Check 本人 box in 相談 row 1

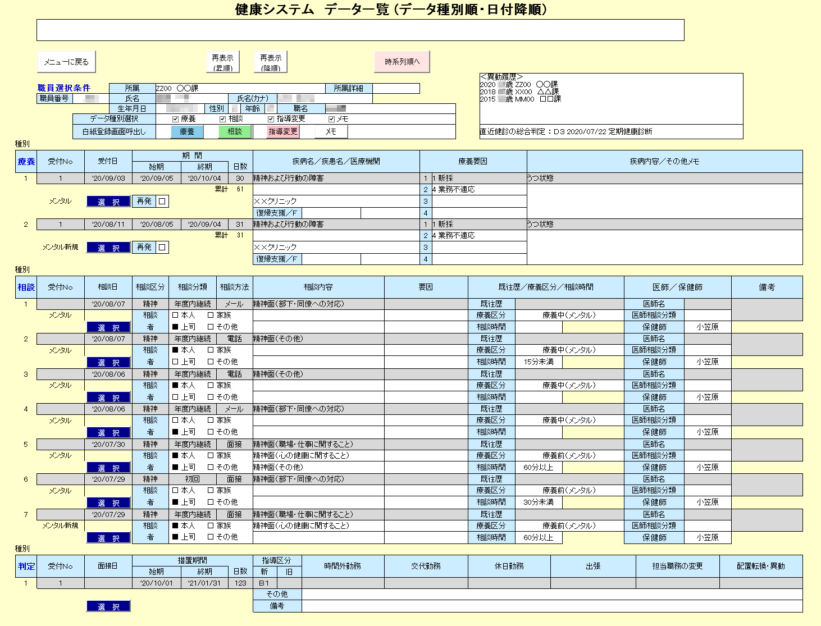tap(175, 316)
